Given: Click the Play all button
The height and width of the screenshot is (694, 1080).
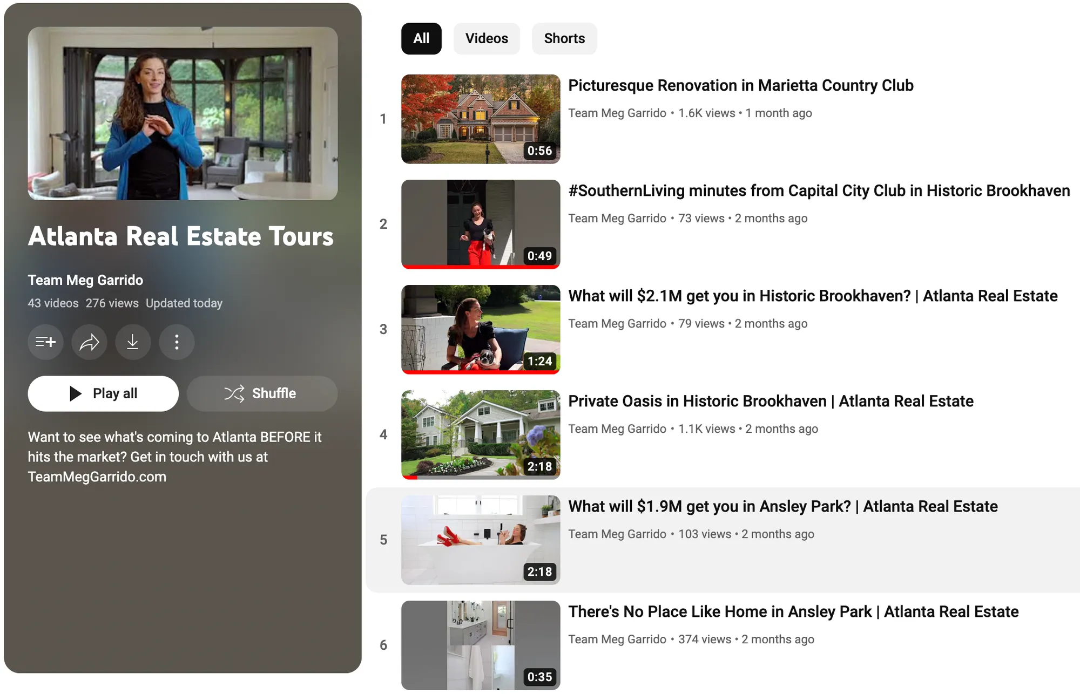Looking at the screenshot, I should tap(103, 393).
